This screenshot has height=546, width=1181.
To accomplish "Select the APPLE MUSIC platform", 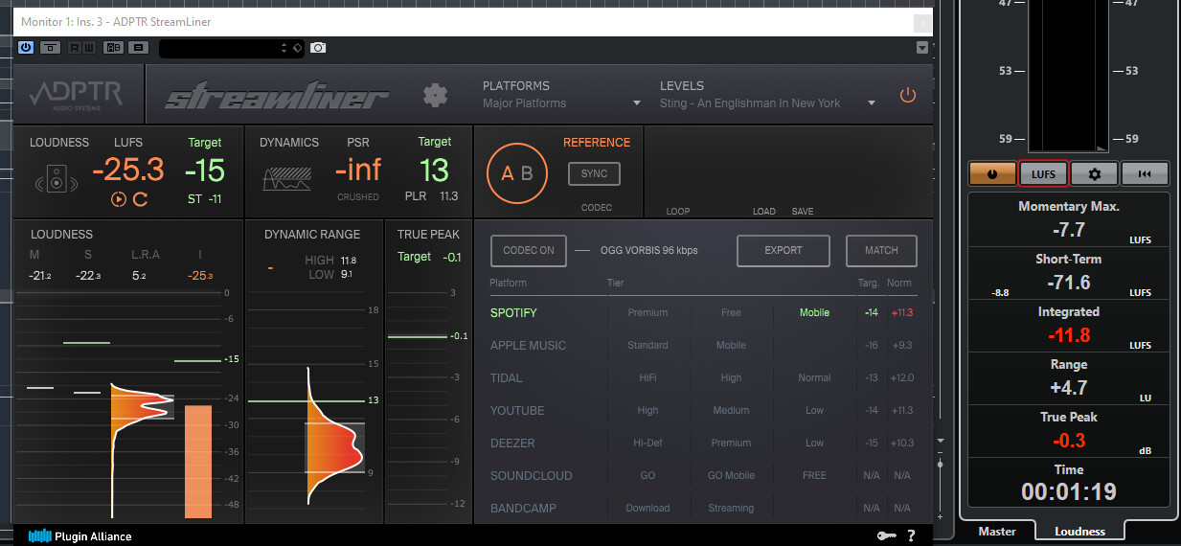I will pyautogui.click(x=528, y=345).
